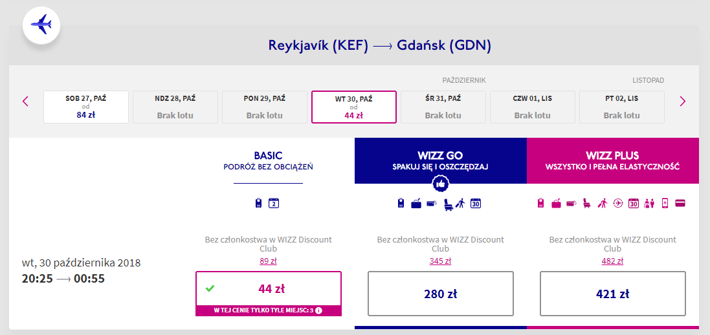This screenshot has height=335, width=710.
Task: Select the WIZZ GO fare for 280 zł
Action: pyautogui.click(x=440, y=294)
